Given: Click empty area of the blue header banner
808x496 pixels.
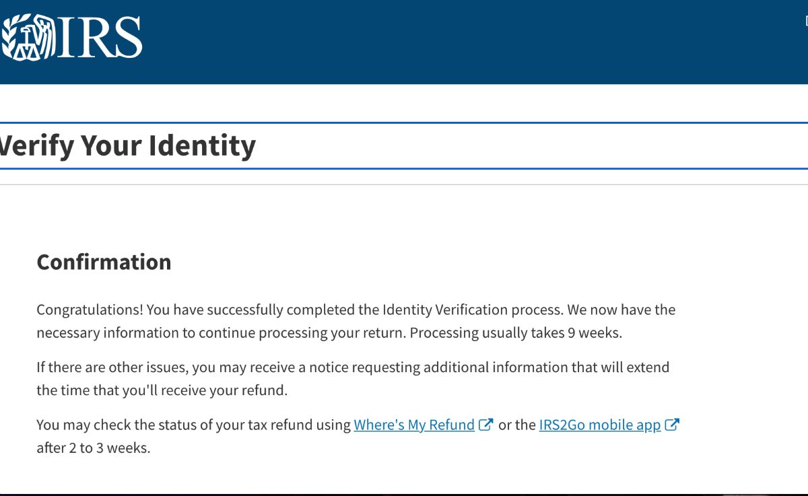Looking at the screenshot, I should coord(471,40).
